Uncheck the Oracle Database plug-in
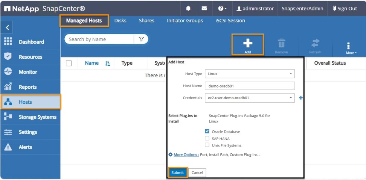This screenshot has width=366, height=180. 207,131
